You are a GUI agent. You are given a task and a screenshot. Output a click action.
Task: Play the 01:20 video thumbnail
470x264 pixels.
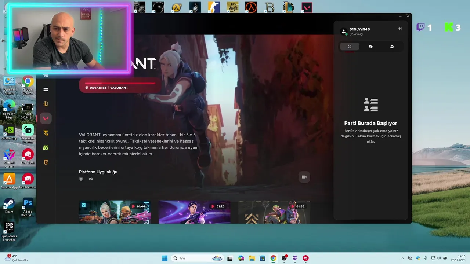coord(195,212)
